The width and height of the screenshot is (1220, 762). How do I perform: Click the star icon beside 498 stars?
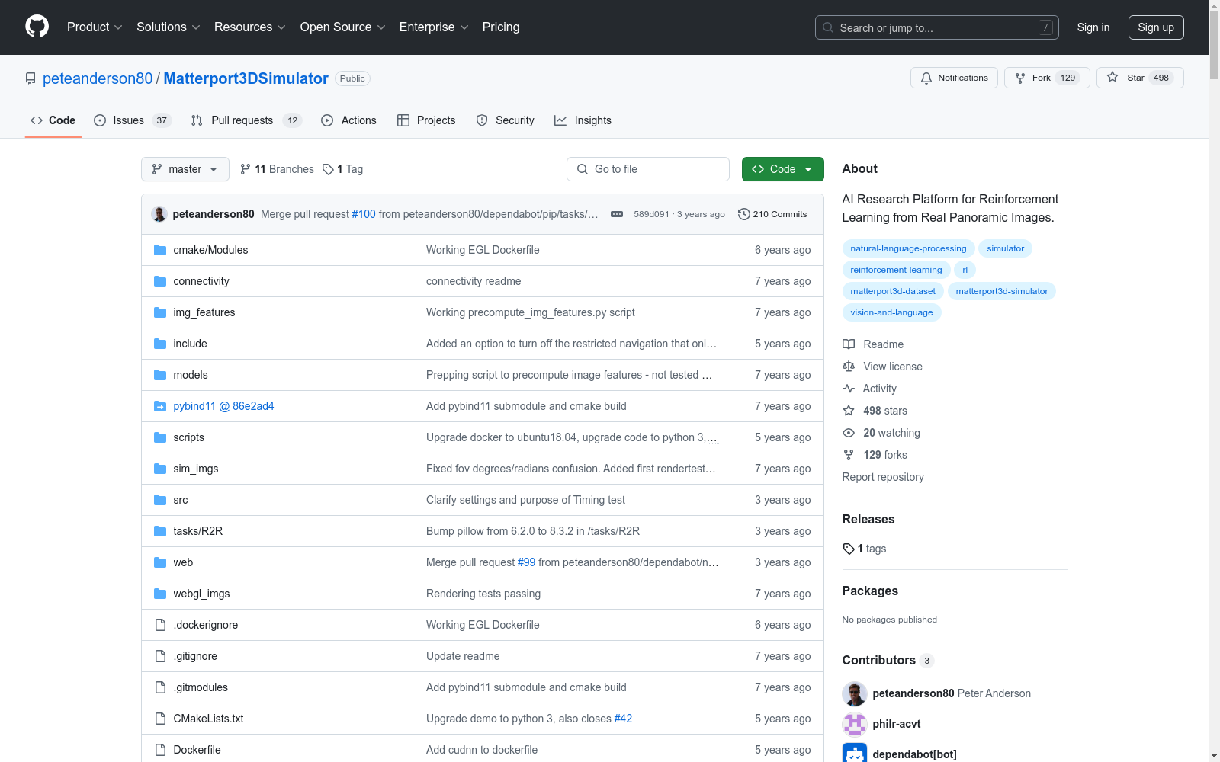coord(849,411)
